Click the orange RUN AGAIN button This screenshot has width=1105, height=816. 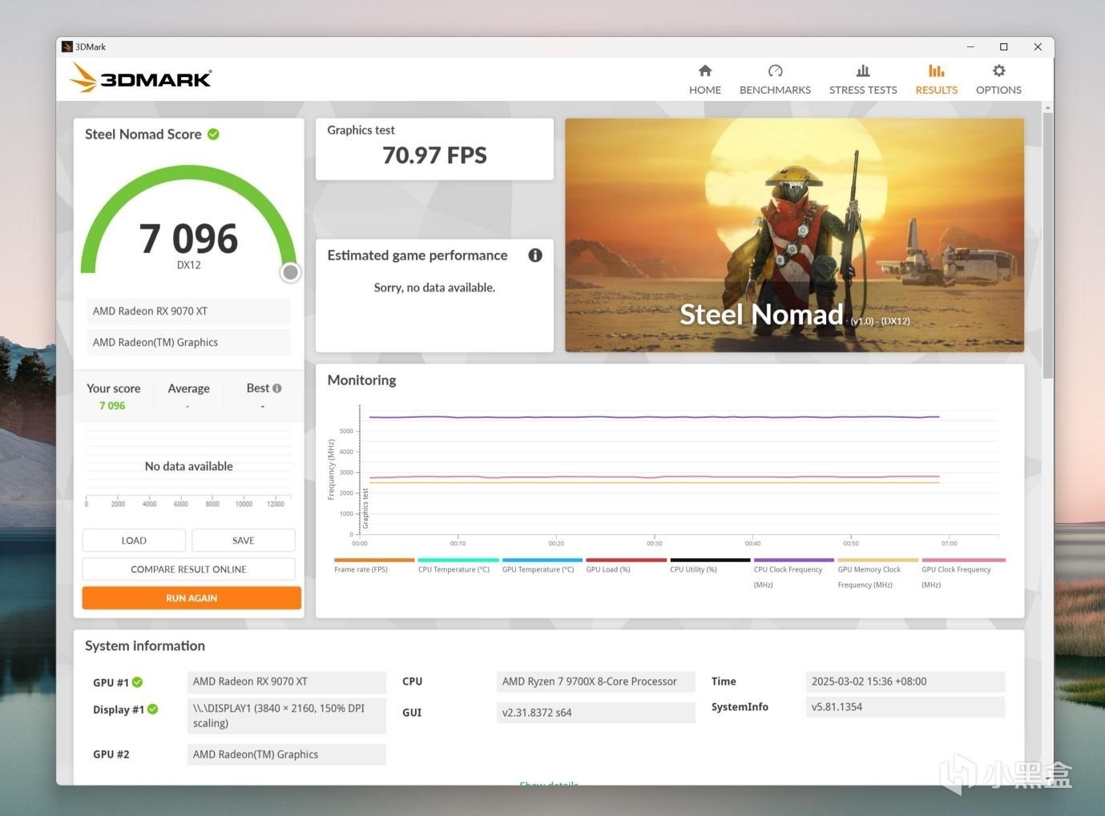pos(192,598)
